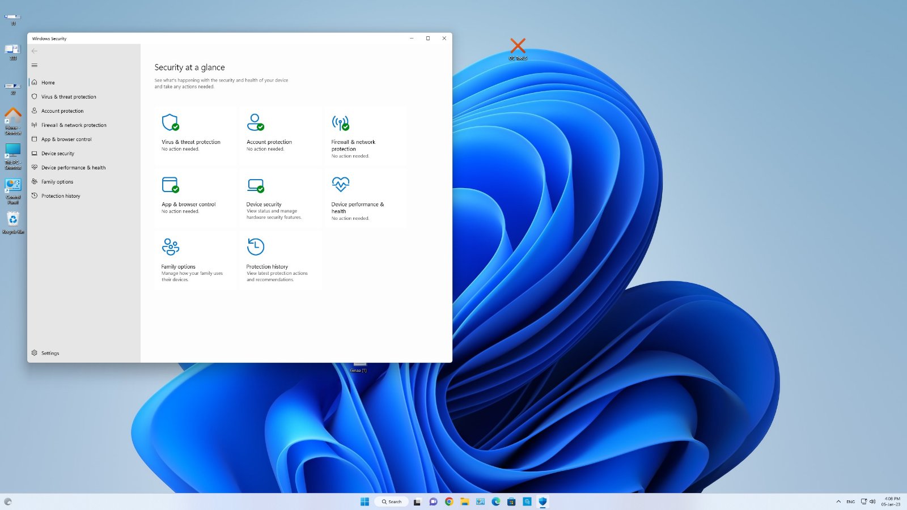Open the Virus & threat protection card
Viewport: 907px width, 510px height.
click(x=196, y=135)
